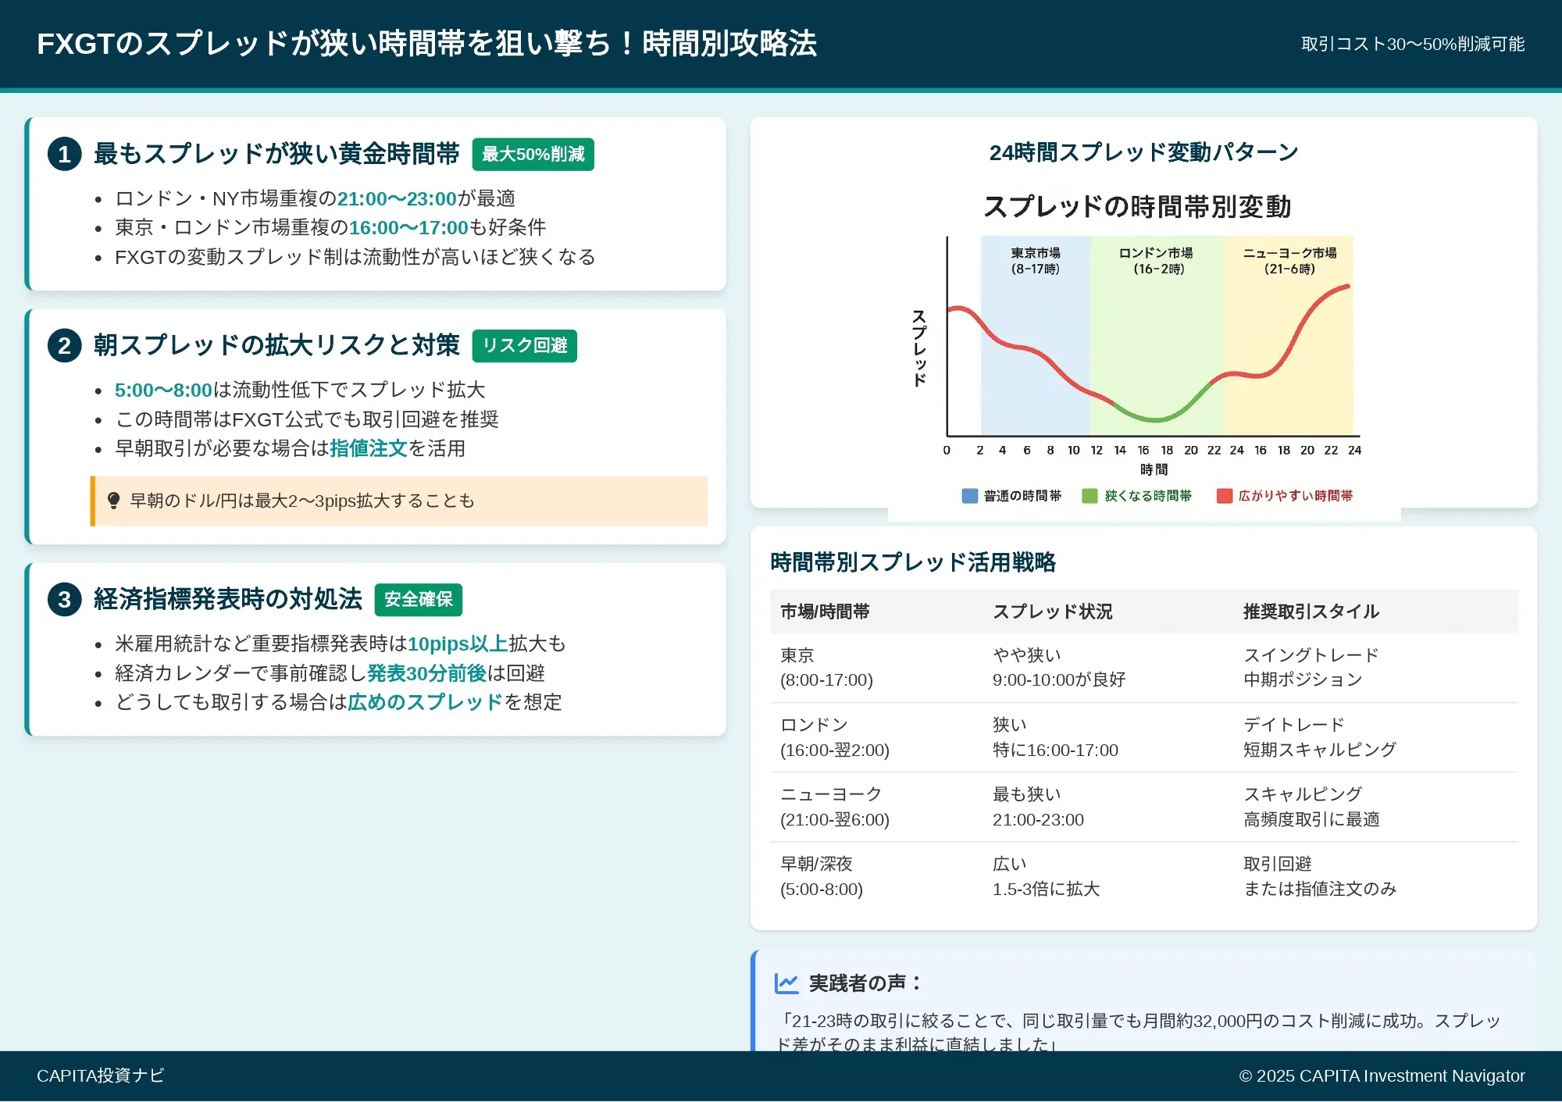Image resolution: width=1562 pixels, height=1102 pixels.
Task: Click the number 1 circle badge
Action: pyautogui.click(x=64, y=154)
